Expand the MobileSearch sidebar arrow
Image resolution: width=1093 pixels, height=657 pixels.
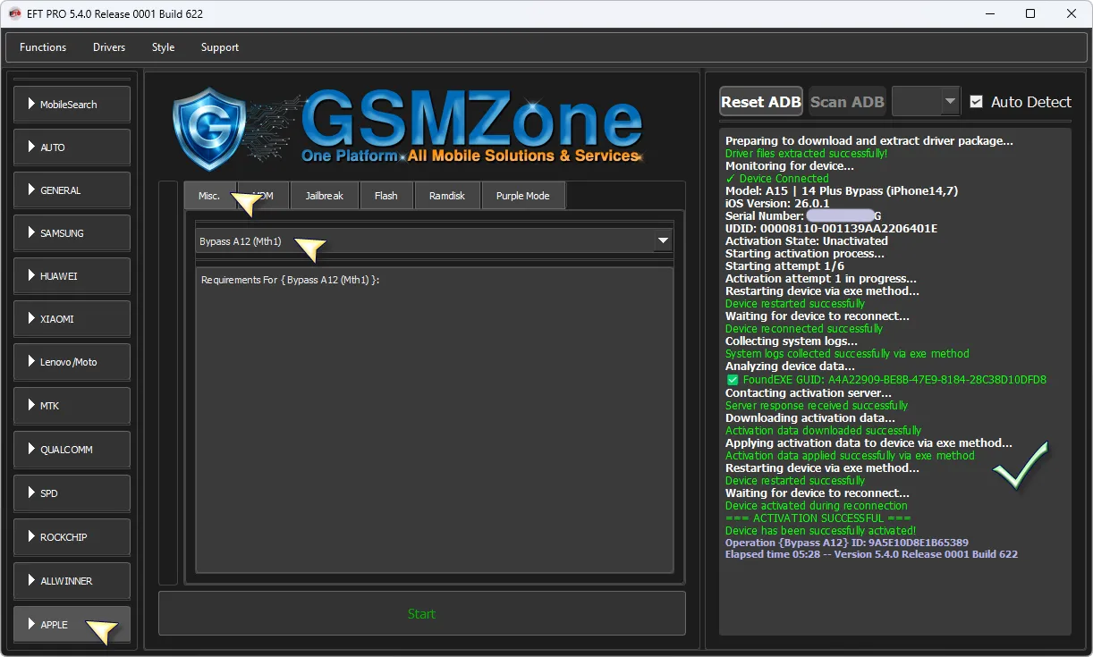click(x=32, y=104)
